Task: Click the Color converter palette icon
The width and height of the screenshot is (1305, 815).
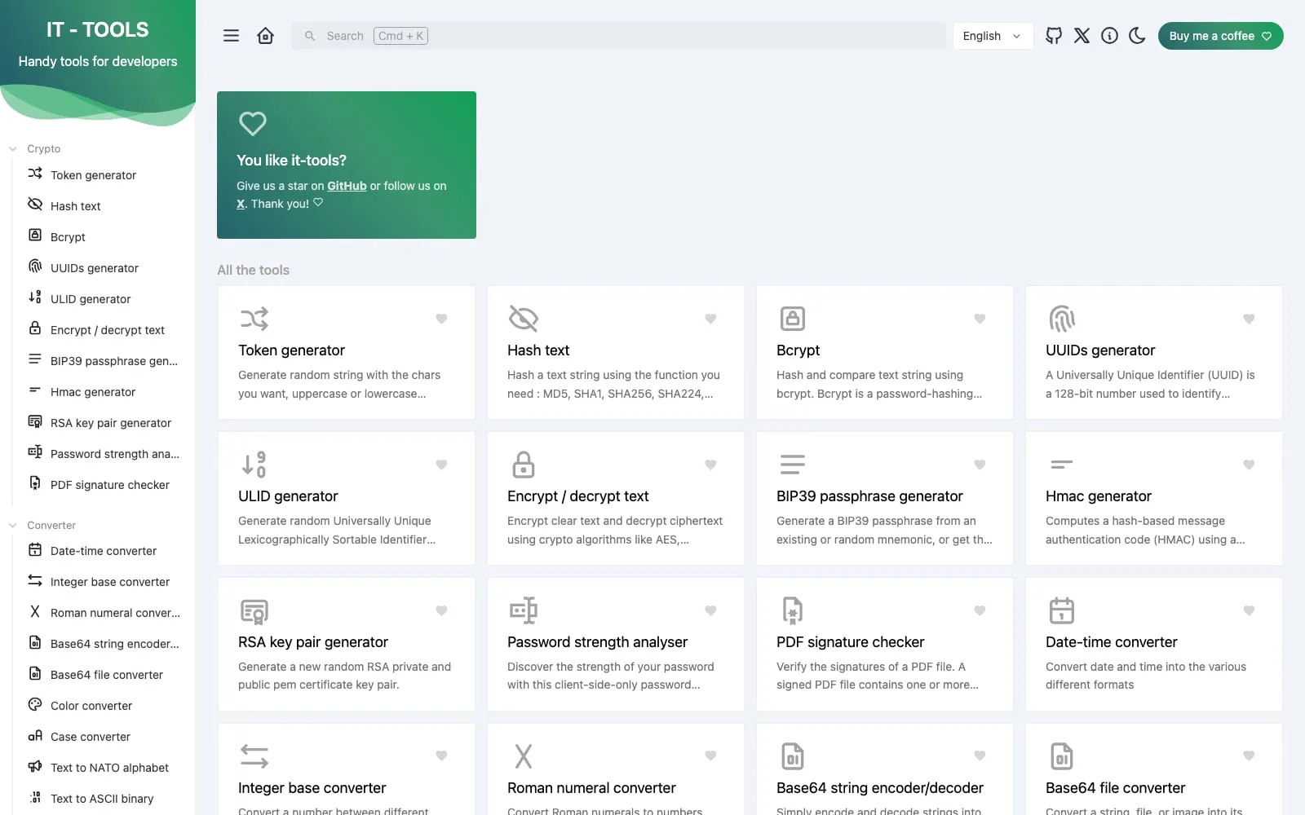Action: click(x=35, y=704)
